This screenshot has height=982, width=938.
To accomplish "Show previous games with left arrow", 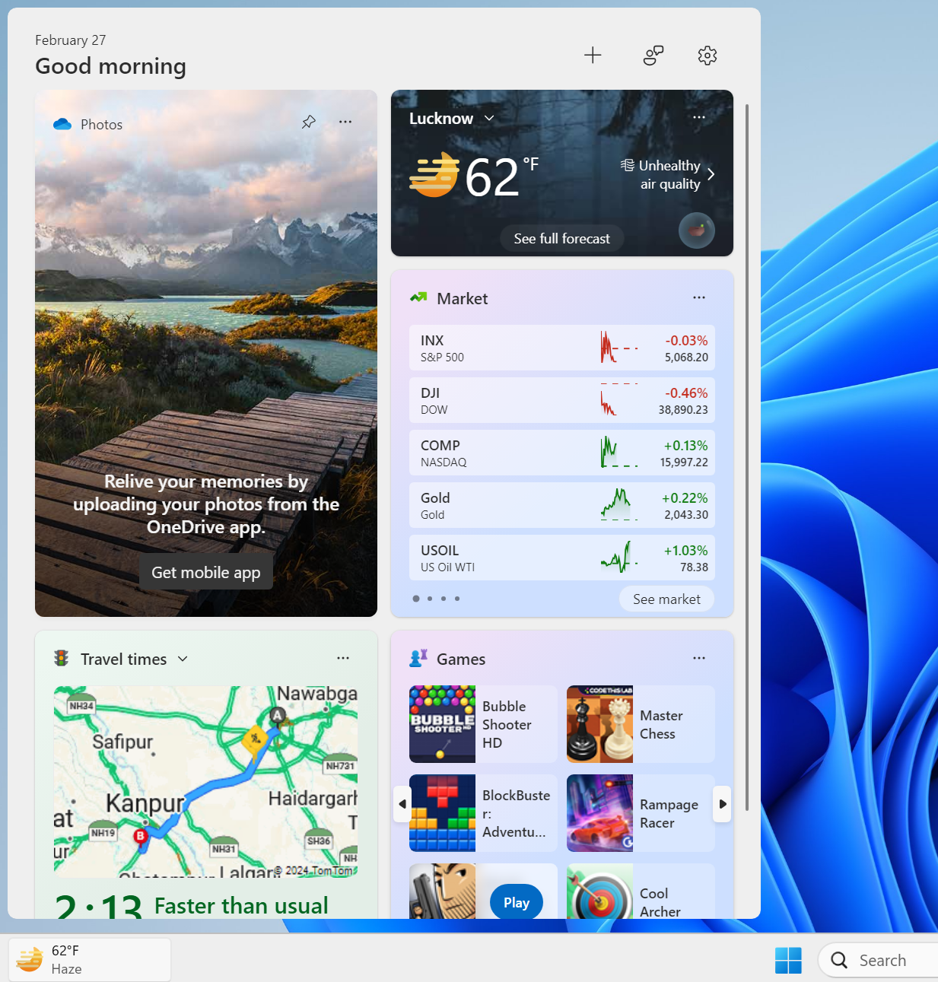I will coord(402,804).
